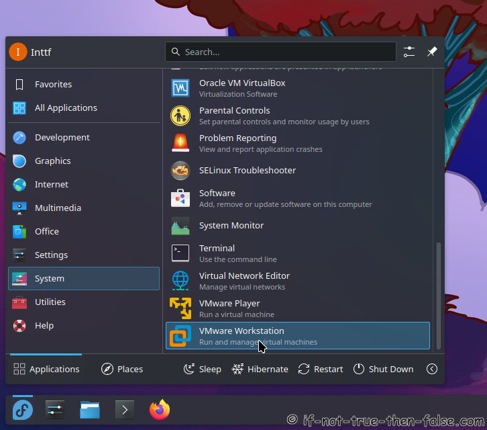This screenshot has width=487, height=430.
Task: Click the application list scrollbar
Action: (439, 296)
